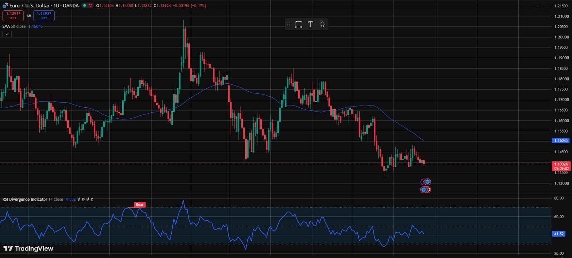This screenshot has width=572, height=258.
Task: Click the red SELL 1.13914 button
Action: (13, 16)
